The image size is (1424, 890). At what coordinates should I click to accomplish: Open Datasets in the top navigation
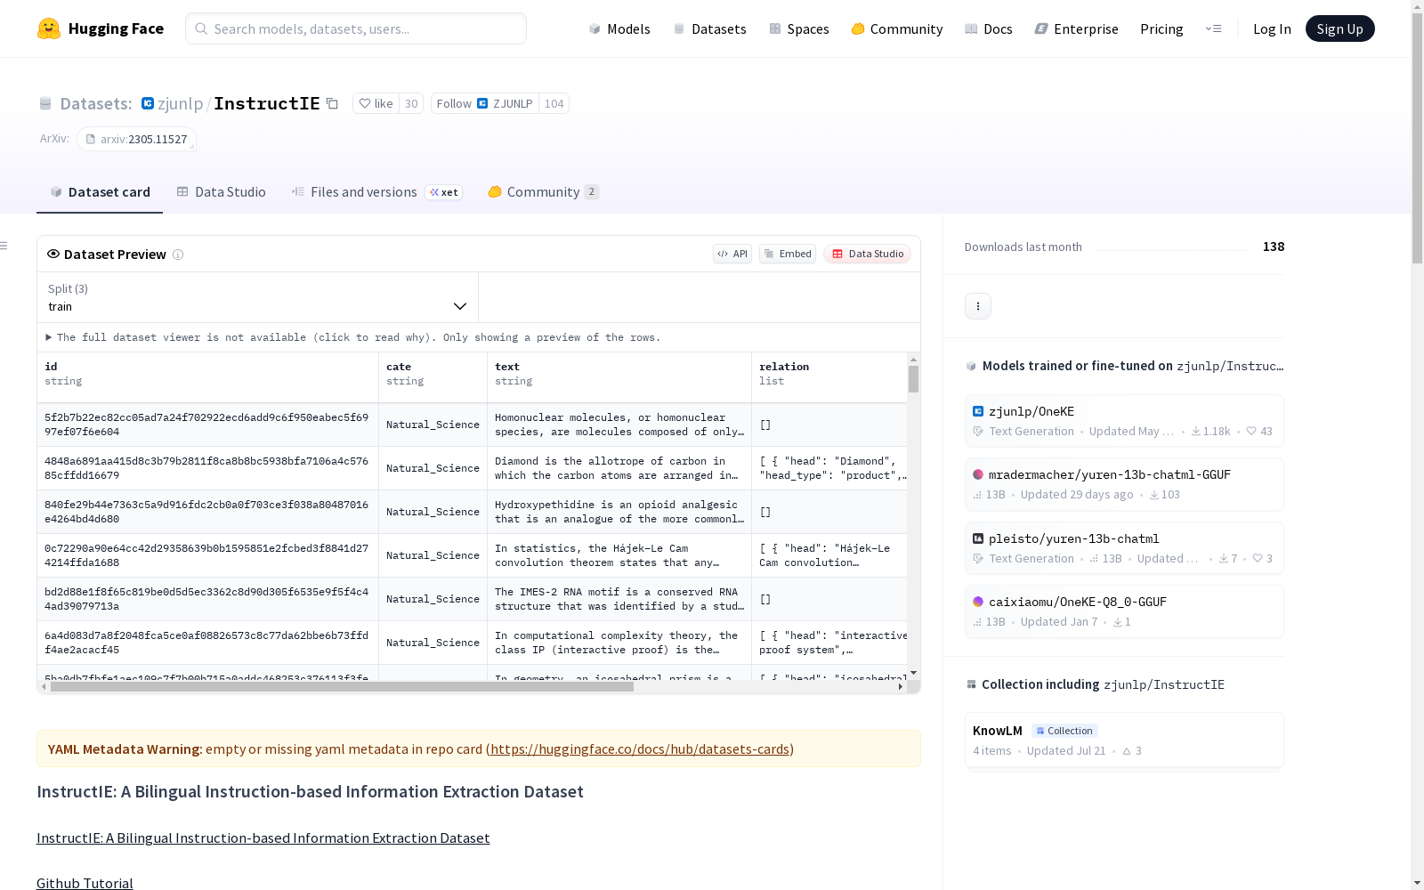(x=709, y=28)
